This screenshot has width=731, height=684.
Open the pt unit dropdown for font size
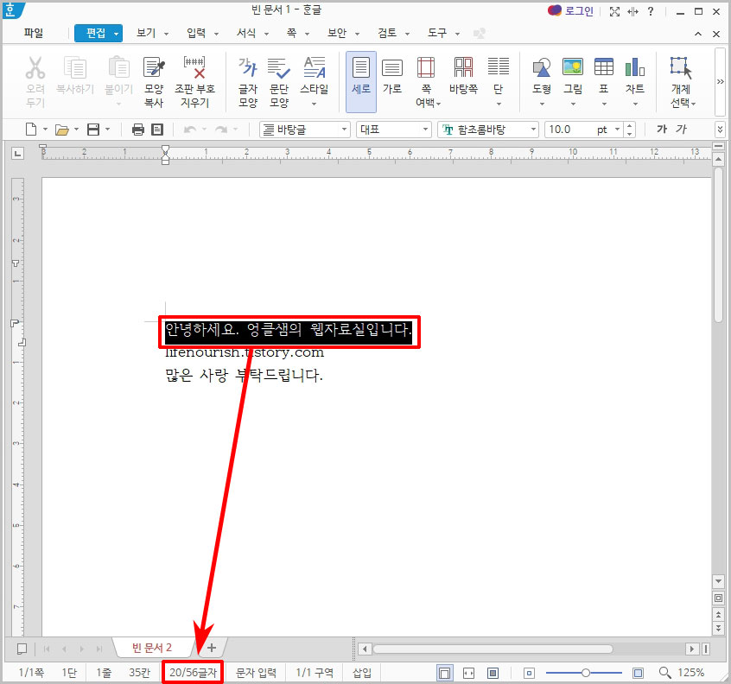(617, 130)
